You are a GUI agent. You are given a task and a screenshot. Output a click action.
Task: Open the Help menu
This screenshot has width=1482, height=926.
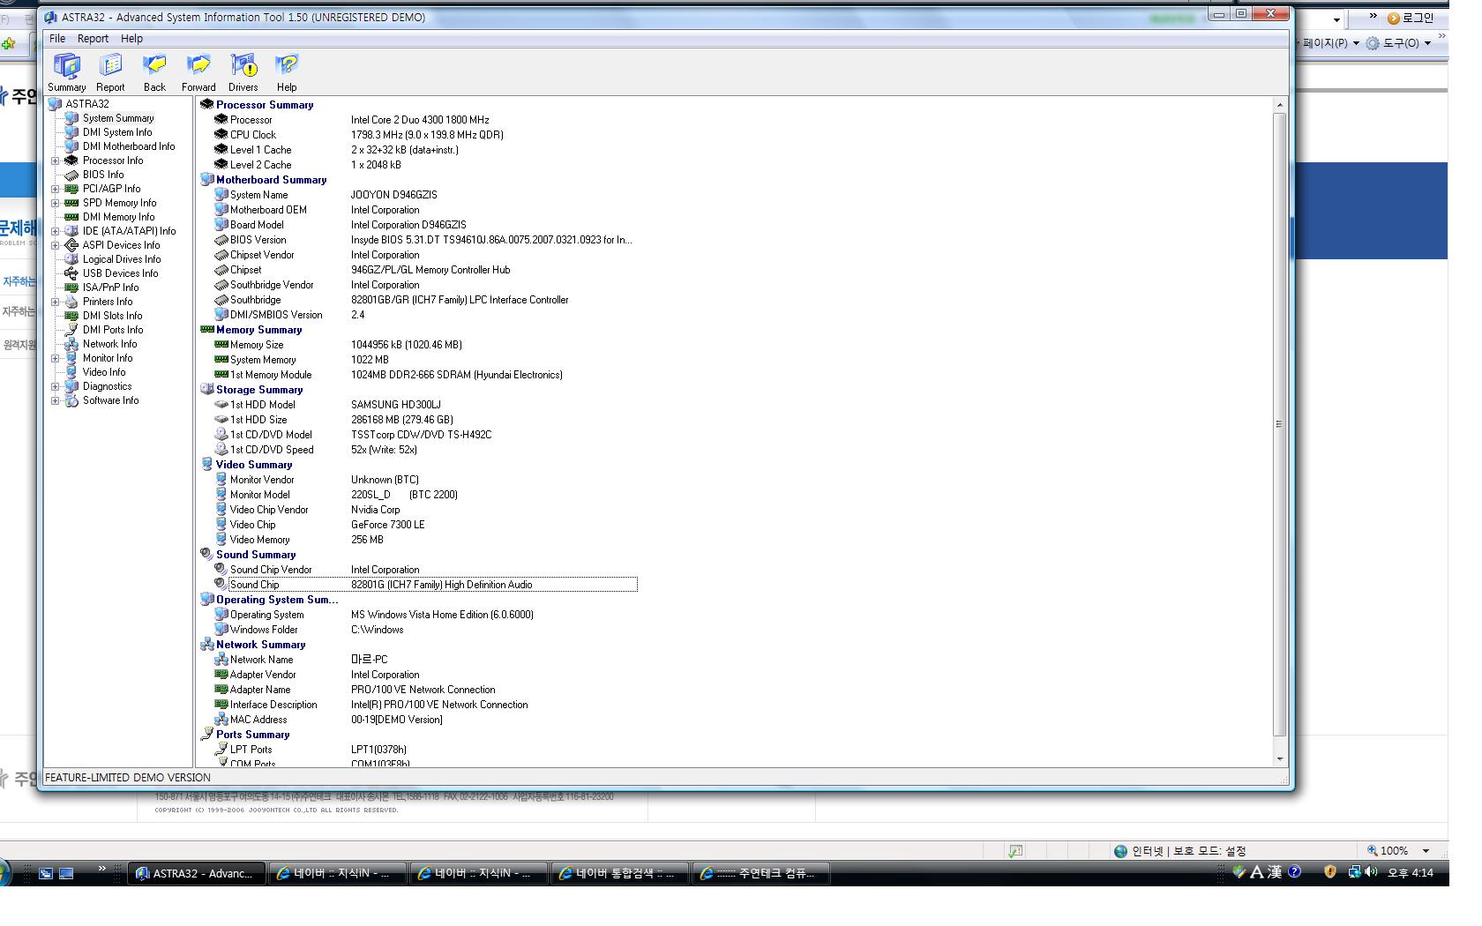click(131, 39)
